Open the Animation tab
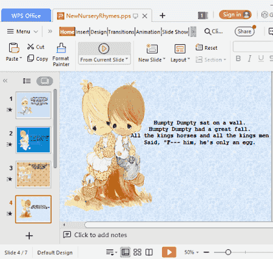This screenshot has width=273, height=259. click(x=148, y=32)
